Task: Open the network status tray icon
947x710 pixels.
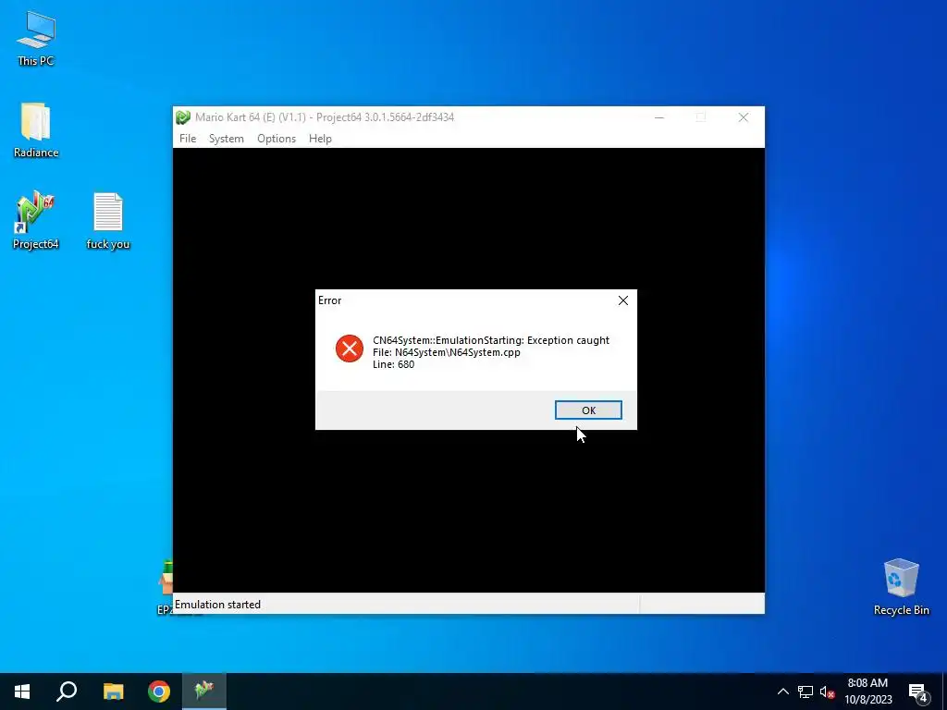Action: click(806, 692)
